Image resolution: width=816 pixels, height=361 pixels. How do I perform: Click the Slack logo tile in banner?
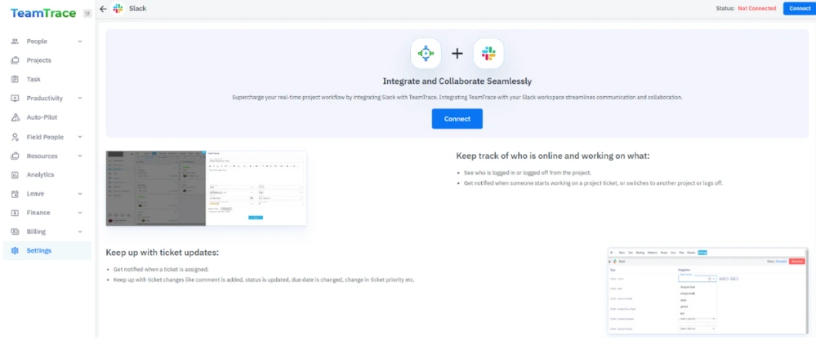[x=488, y=54]
